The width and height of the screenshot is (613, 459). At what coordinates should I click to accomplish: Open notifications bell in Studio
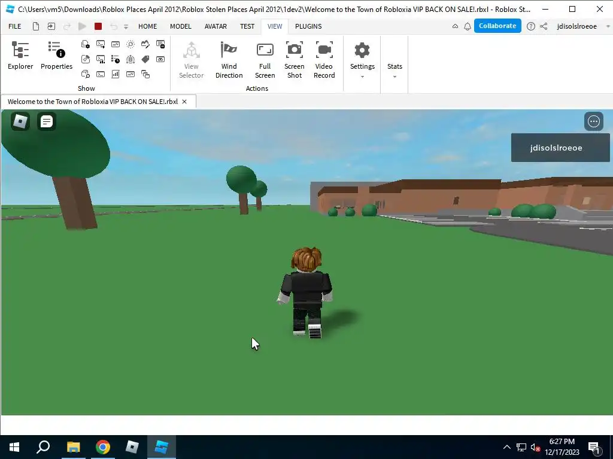(467, 26)
